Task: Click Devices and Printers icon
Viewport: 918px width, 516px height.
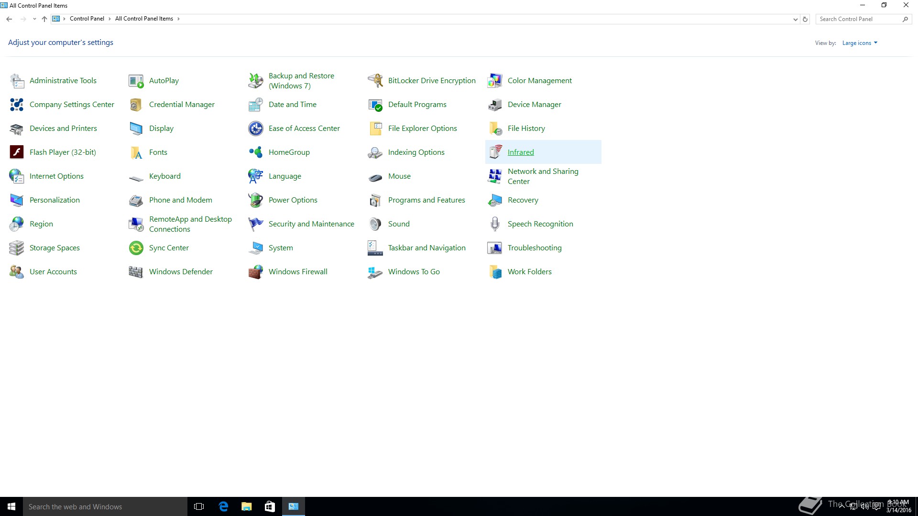Action: [x=17, y=129]
